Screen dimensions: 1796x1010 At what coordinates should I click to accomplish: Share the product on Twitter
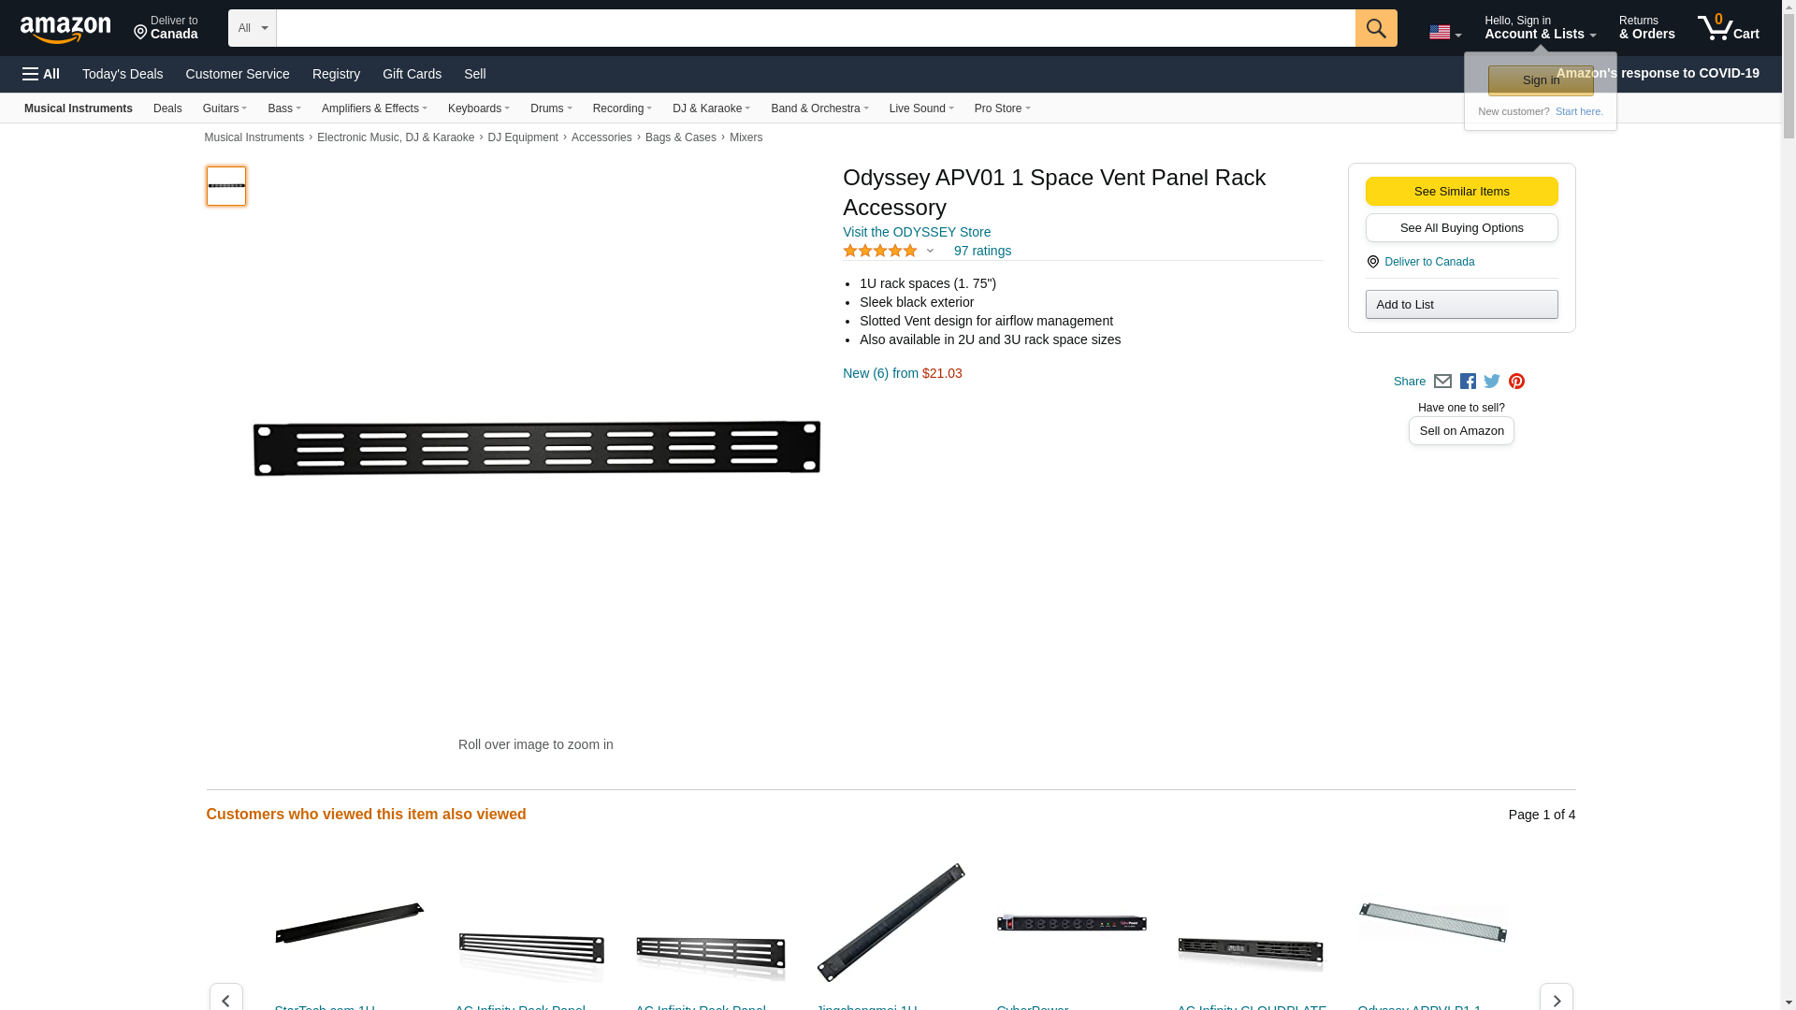coord(1492,382)
